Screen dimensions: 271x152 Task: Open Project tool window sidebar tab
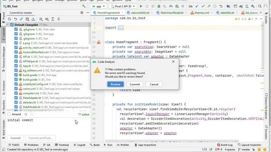pyautogui.click(x=3, y=18)
